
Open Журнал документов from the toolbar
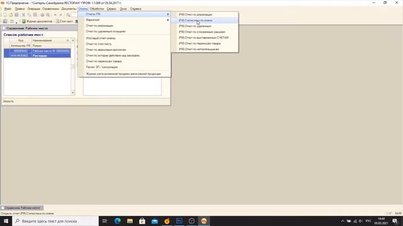37,21
